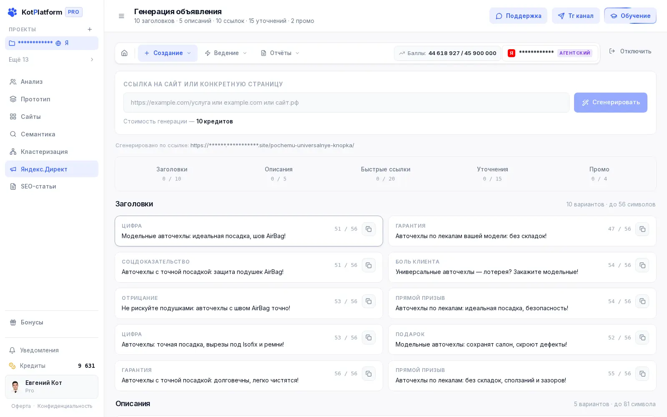Open SEO-статьи in the sidebar
667x417 pixels.
tap(52, 186)
